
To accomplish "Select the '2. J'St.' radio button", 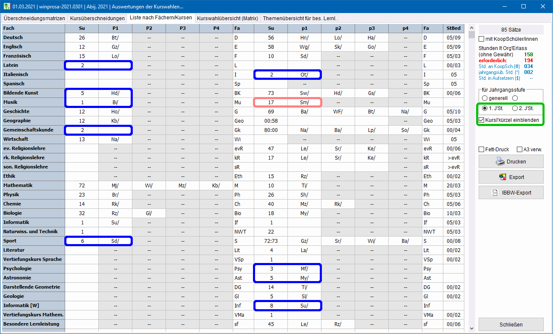I will tap(515, 108).
